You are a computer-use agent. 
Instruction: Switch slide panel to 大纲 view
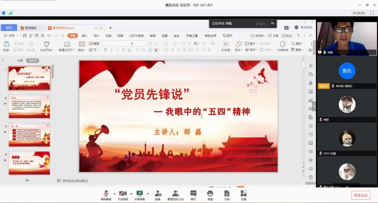click(x=20, y=61)
